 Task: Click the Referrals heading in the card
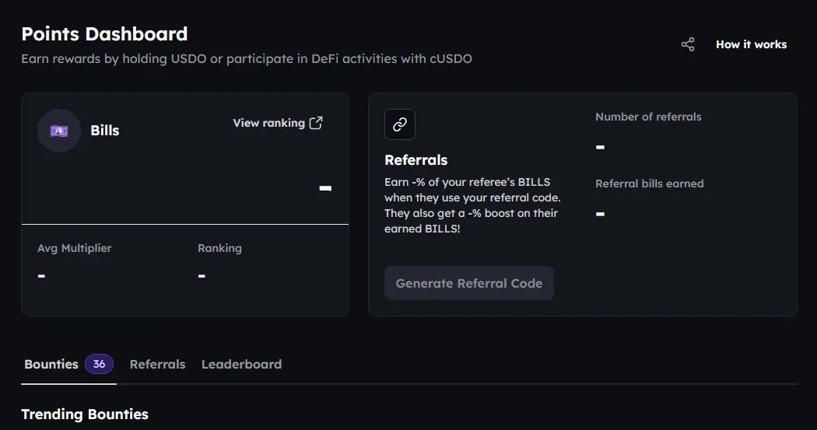pyautogui.click(x=416, y=160)
